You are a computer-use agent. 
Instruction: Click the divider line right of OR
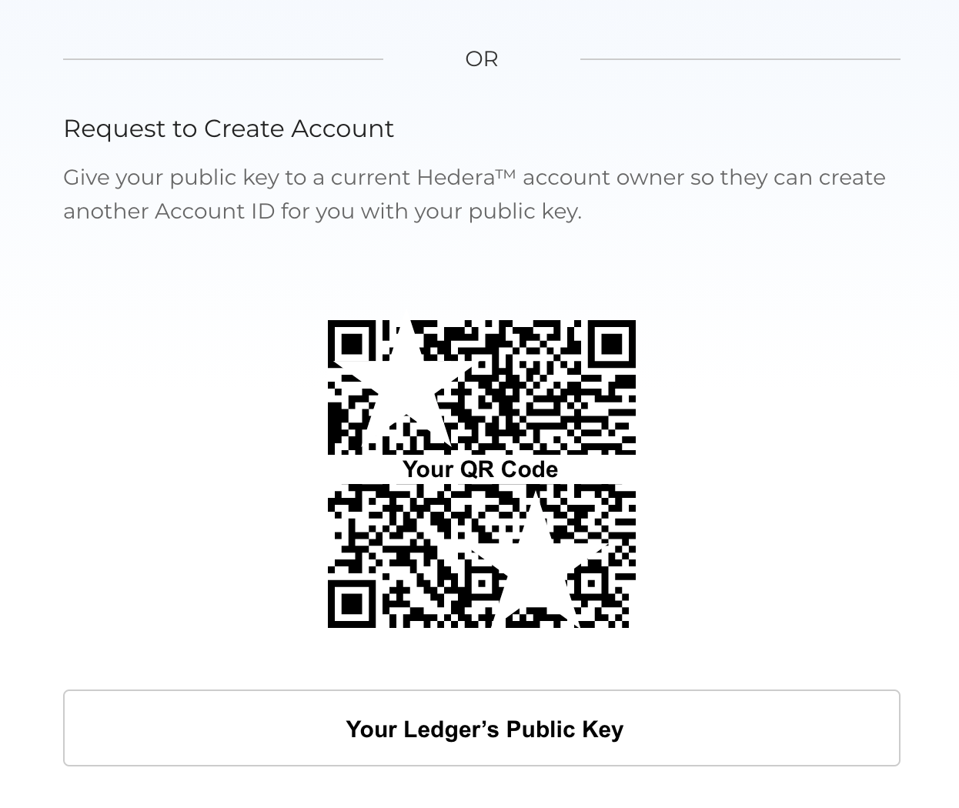click(x=740, y=59)
